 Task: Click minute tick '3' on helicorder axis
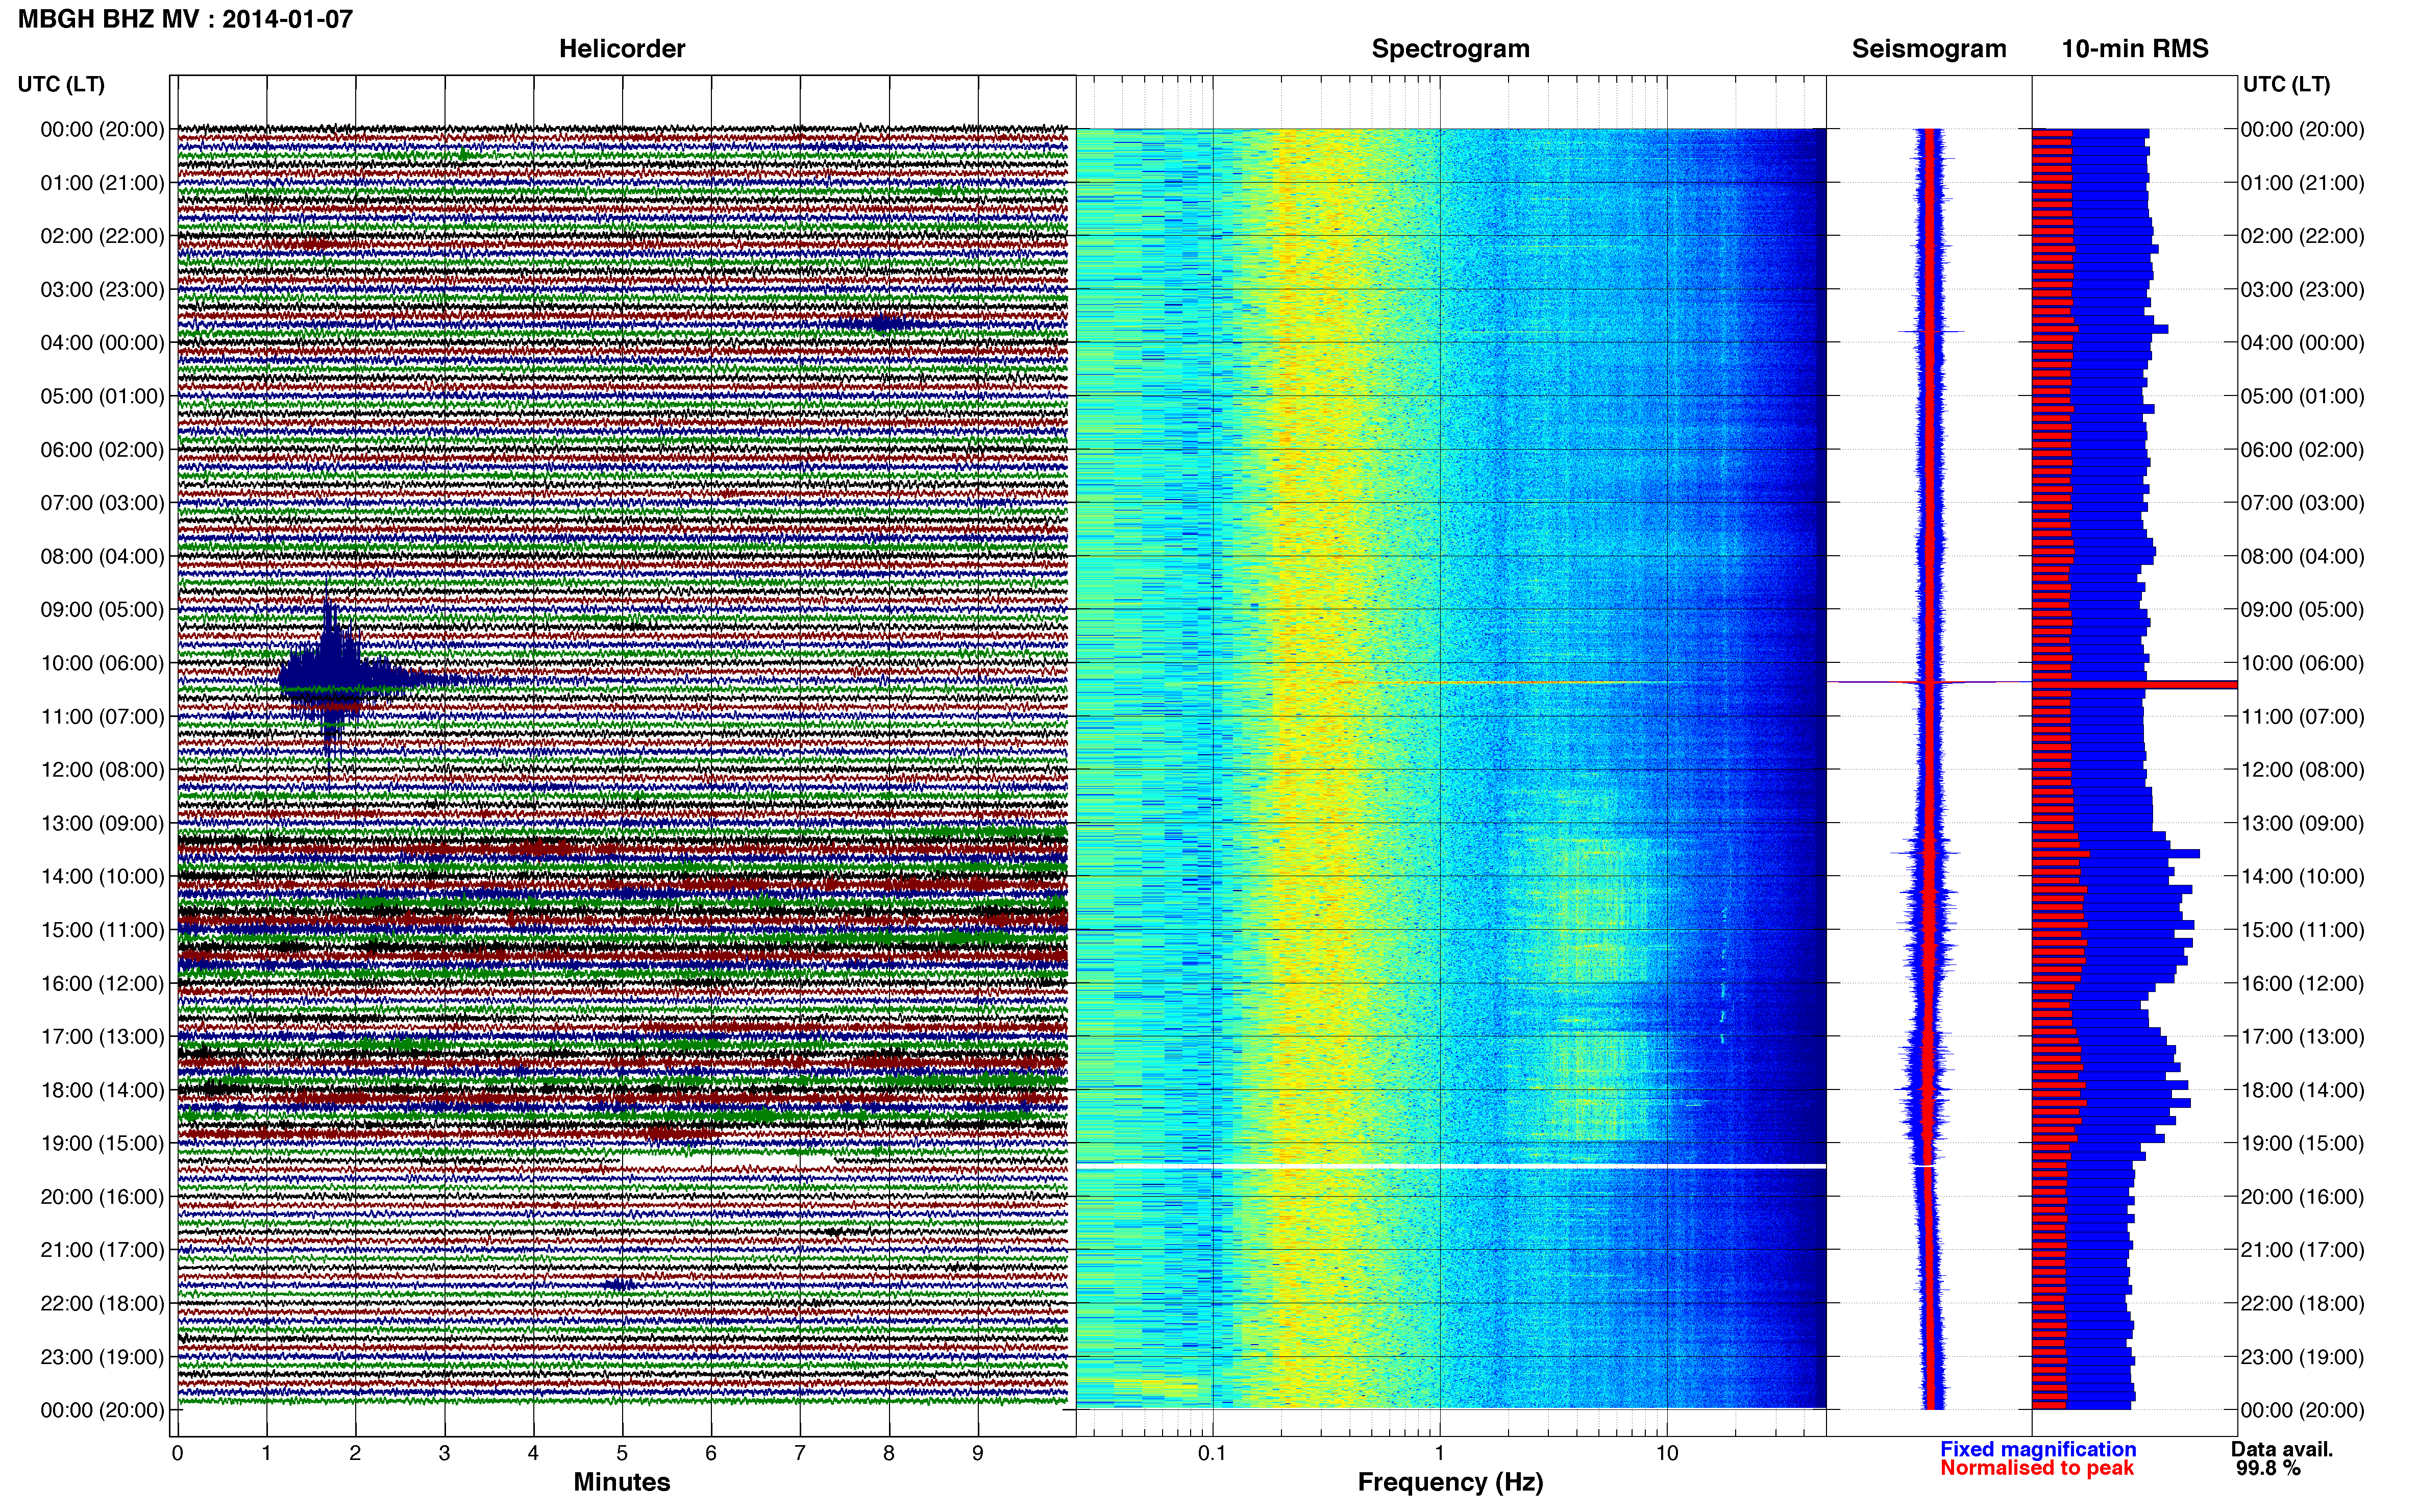coord(444,1453)
